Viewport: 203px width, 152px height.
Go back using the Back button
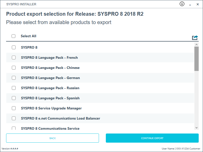(53, 138)
